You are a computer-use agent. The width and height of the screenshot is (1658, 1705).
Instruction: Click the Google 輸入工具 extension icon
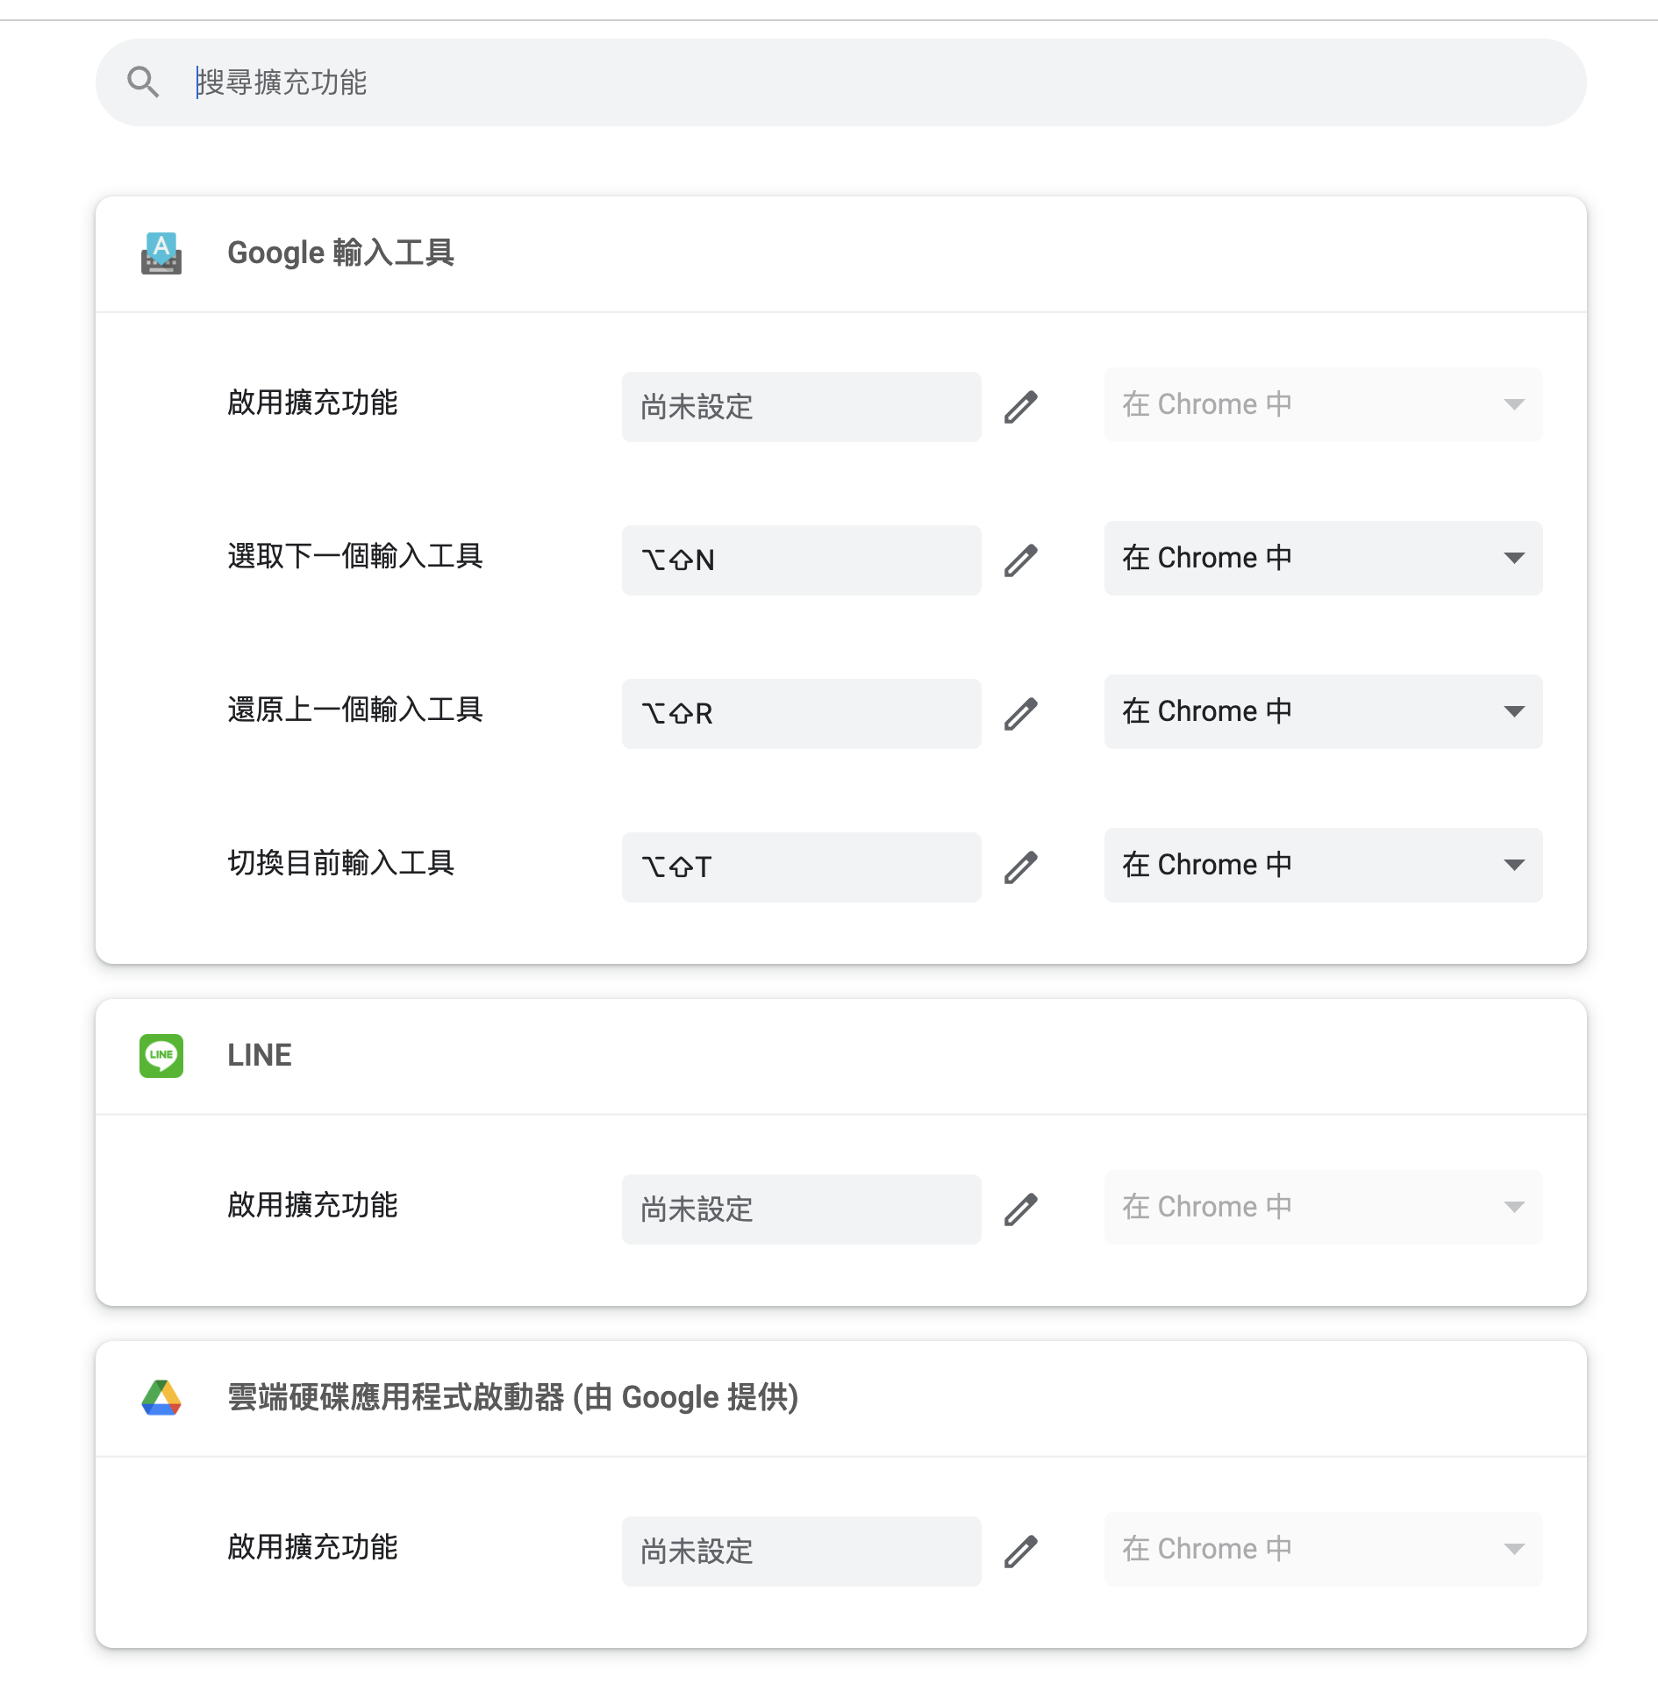161,253
